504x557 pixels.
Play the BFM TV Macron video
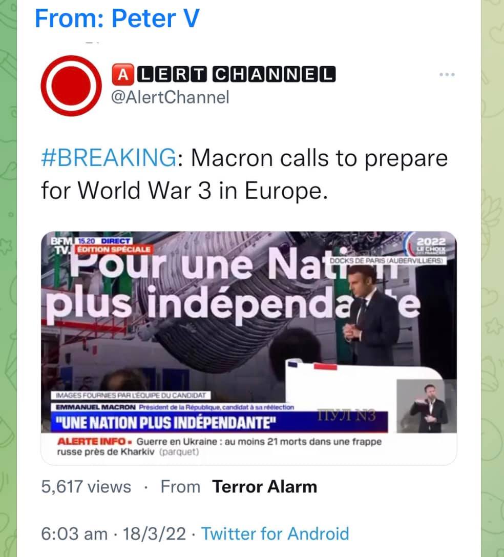(248, 348)
